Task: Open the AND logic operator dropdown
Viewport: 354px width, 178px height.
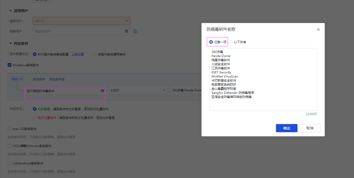Action: (17, 79)
